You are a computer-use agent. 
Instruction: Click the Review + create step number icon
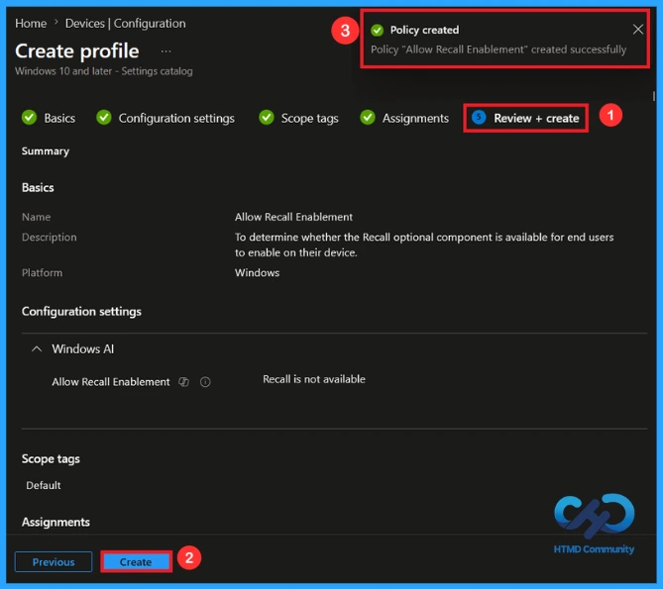479,118
